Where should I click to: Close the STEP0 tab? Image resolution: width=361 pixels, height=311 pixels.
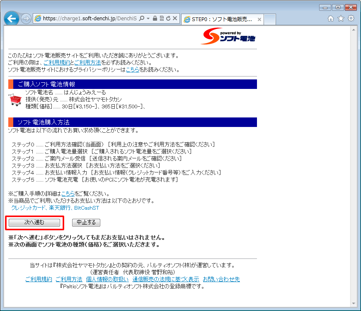[x=259, y=19]
